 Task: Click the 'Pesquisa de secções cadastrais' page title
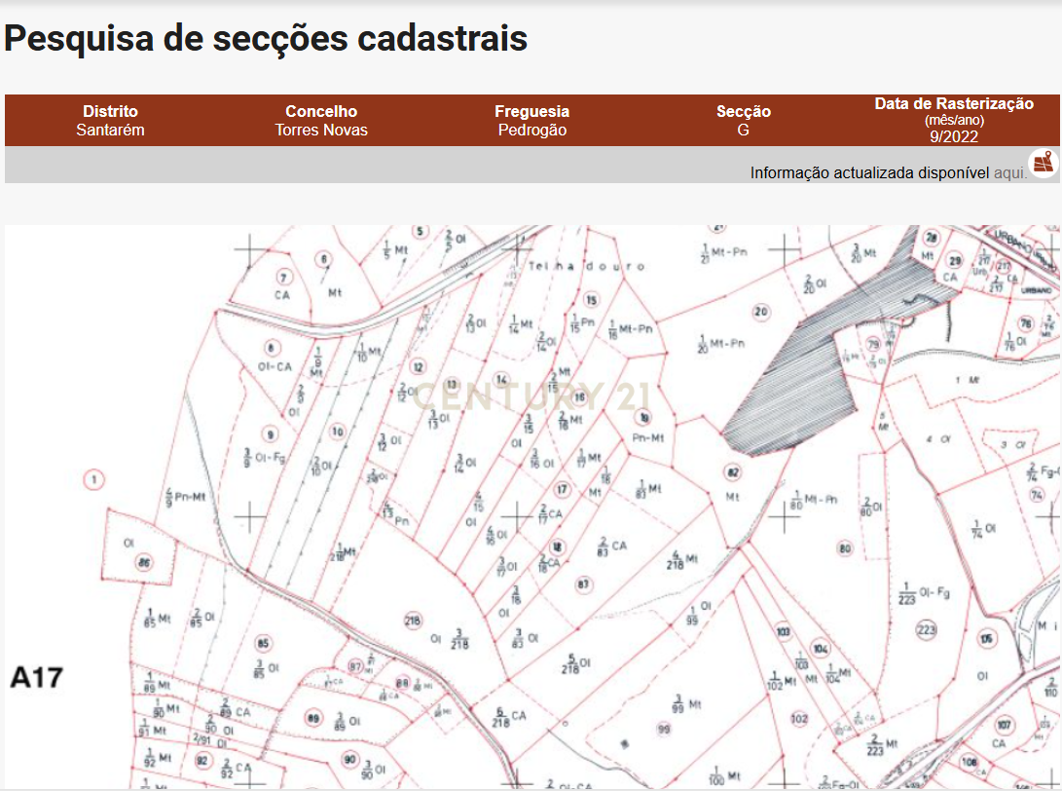tap(266, 38)
